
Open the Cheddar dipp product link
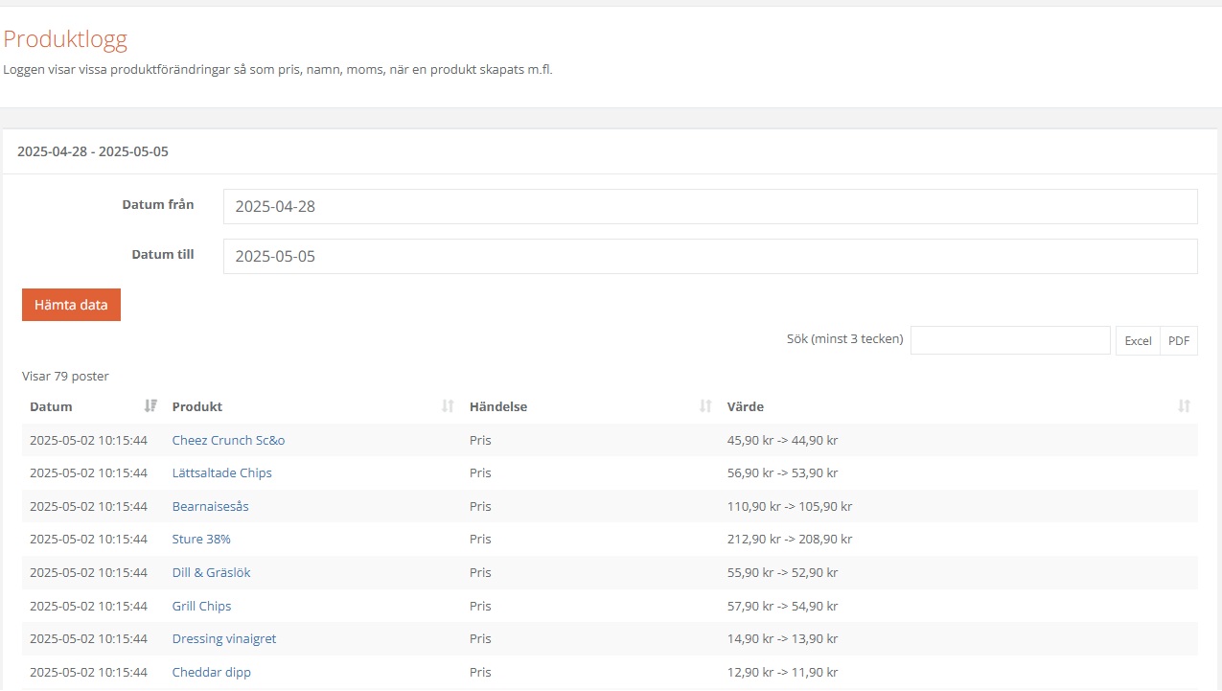(211, 673)
